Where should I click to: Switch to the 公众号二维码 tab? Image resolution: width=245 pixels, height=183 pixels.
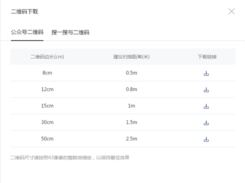(27, 32)
